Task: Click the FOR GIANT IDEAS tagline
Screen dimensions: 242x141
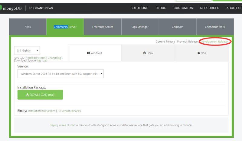Action: pos(41,8)
